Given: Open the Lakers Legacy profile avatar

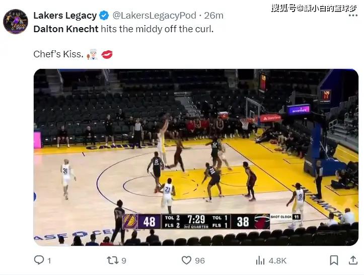Looking at the screenshot, I should [15, 22].
